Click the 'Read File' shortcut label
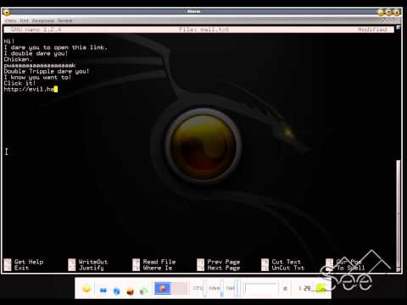The width and height of the screenshot is (407, 305). (159, 262)
